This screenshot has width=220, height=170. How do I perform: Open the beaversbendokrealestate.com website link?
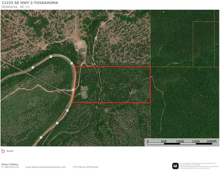click(45, 167)
